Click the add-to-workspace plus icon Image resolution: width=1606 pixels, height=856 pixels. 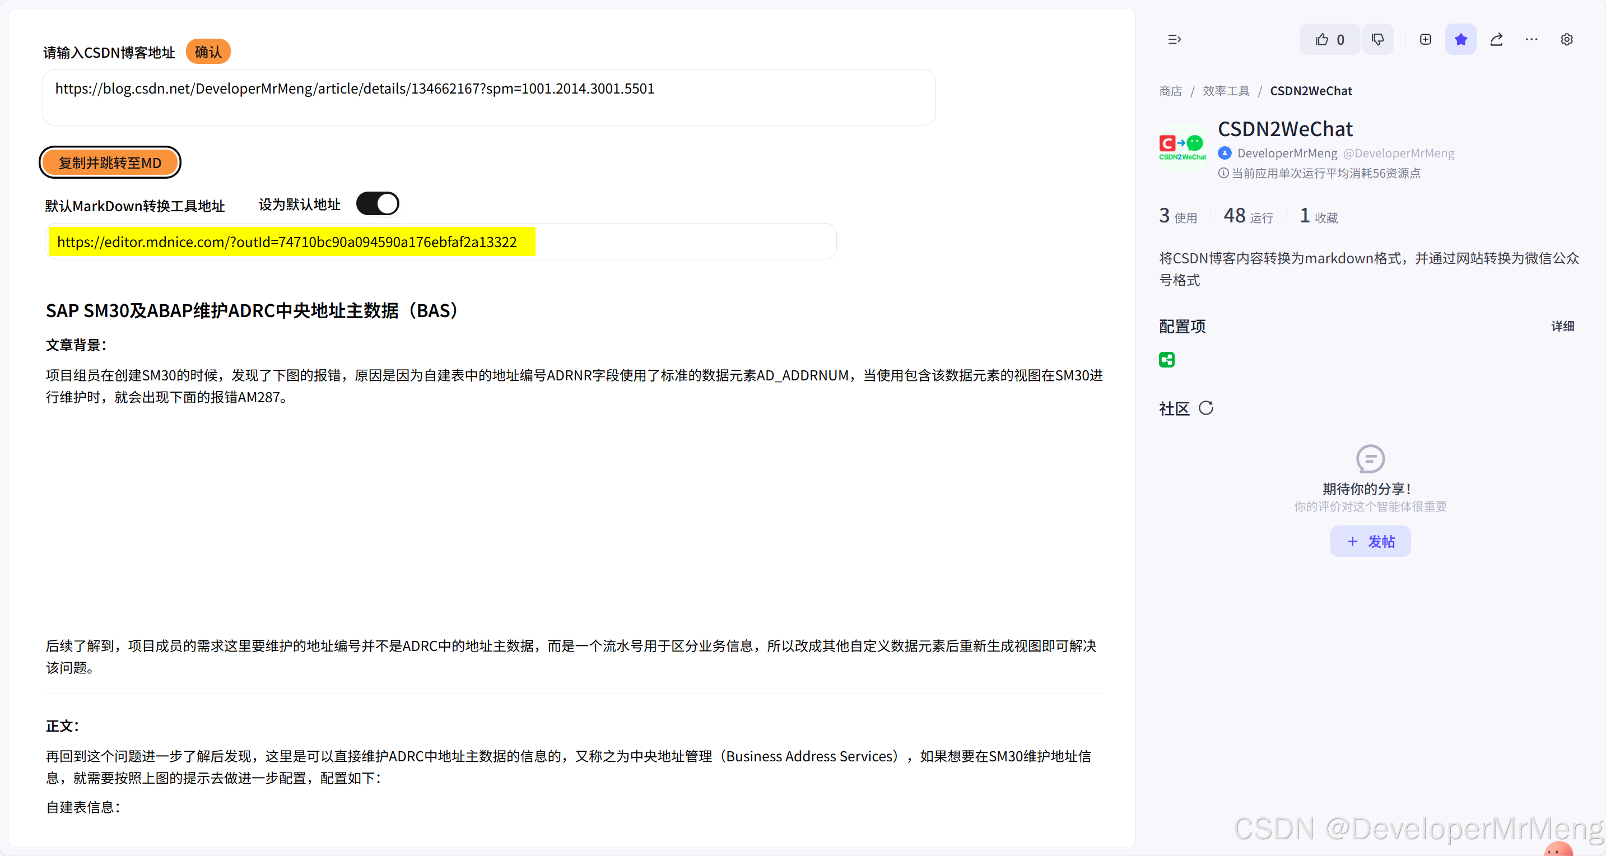tap(1425, 39)
